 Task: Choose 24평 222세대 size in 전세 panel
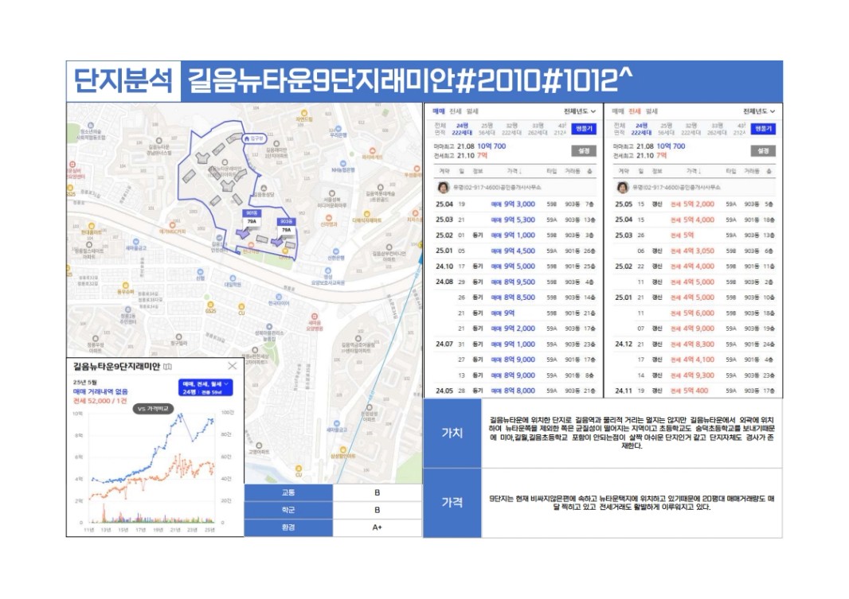tap(641, 129)
